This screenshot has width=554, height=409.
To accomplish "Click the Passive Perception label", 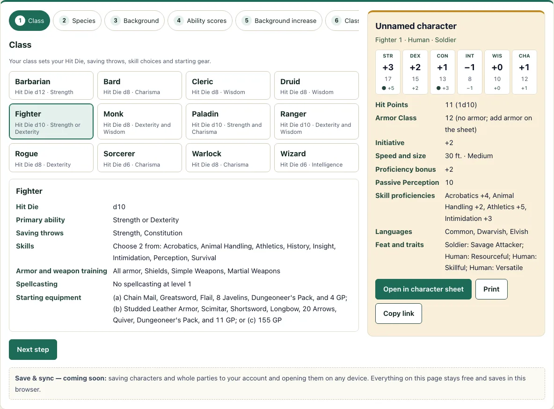I will (407, 183).
